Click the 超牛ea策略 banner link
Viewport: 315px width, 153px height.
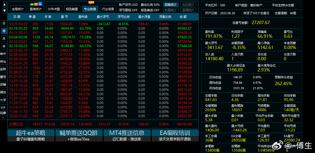[x=31, y=133]
